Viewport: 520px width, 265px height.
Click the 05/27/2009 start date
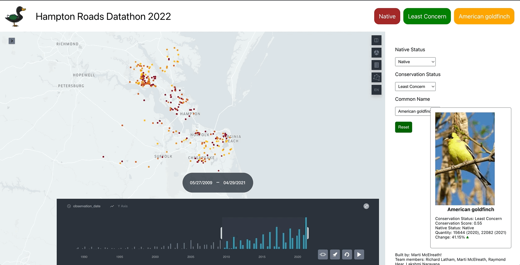[201, 183]
